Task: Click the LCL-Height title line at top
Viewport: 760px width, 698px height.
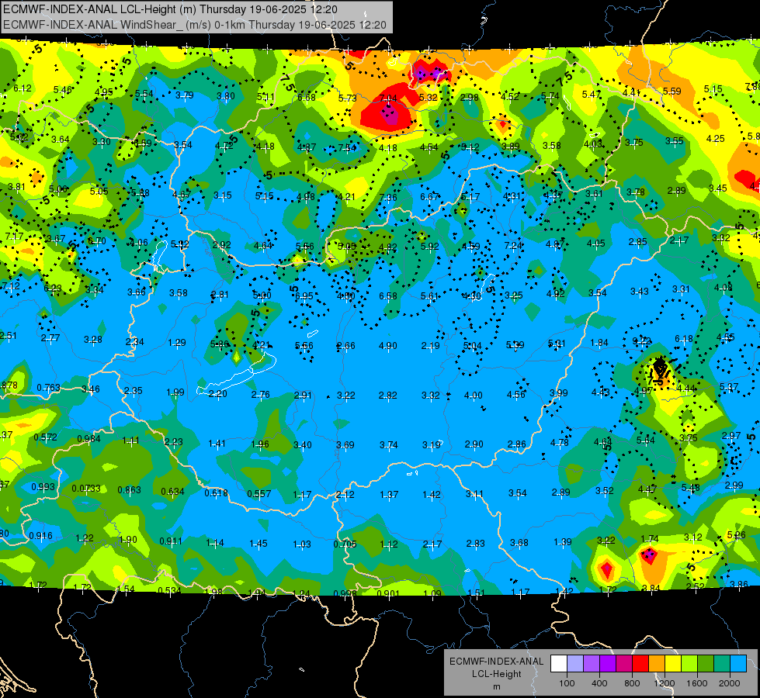Action: coord(170,9)
